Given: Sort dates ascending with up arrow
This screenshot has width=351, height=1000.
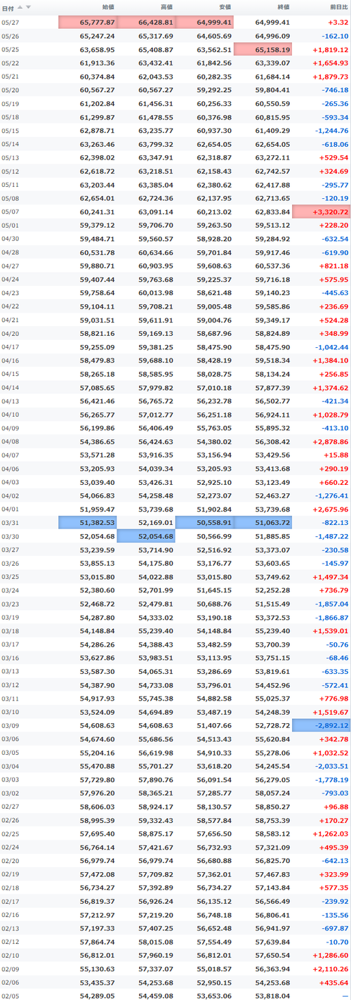Looking at the screenshot, I should (20, 7).
